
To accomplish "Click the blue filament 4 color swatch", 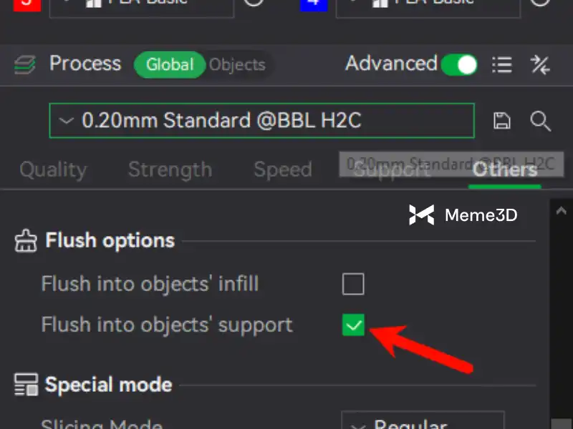I will [x=313, y=4].
